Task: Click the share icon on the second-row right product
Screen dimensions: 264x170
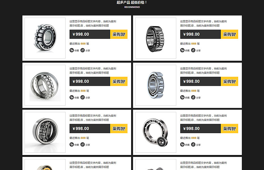Action: [193, 97]
